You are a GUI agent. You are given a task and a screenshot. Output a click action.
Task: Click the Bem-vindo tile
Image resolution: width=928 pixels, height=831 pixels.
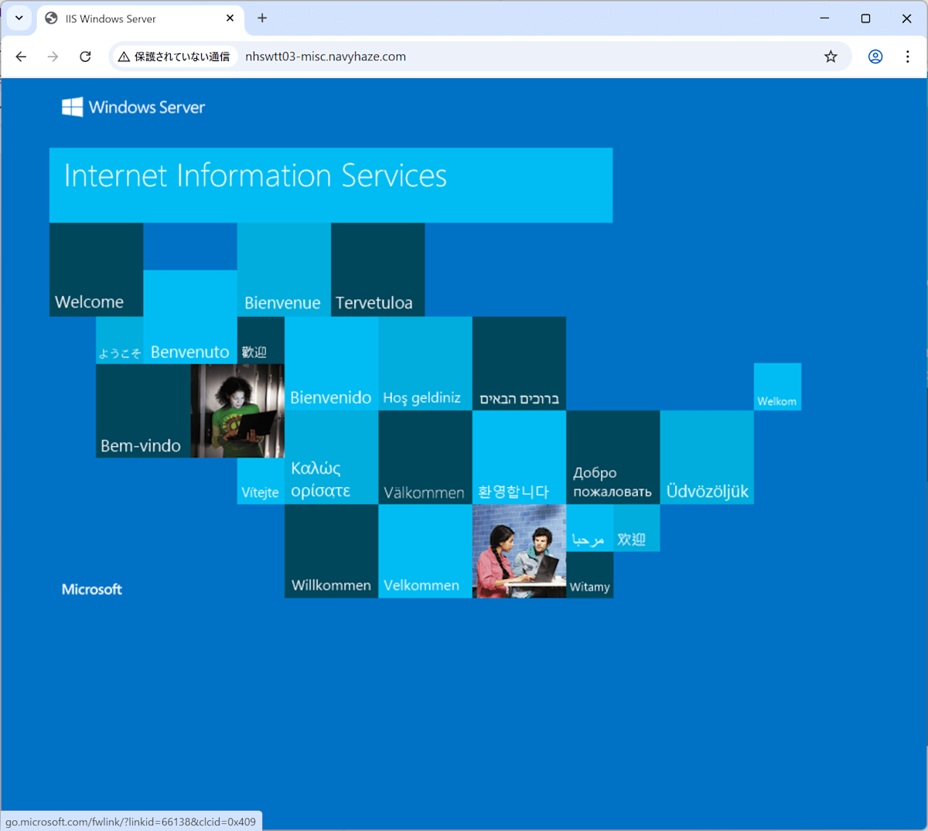click(143, 410)
